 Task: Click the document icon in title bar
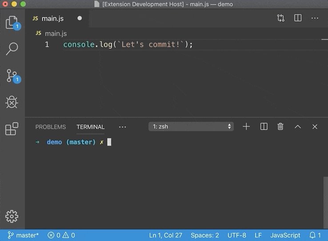pos(96,4)
